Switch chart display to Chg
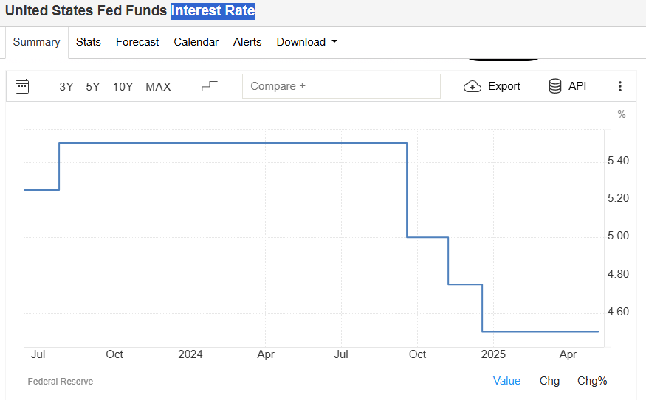 (549, 381)
